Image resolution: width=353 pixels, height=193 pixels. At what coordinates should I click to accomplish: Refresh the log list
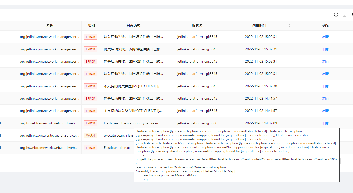[x=336, y=15]
